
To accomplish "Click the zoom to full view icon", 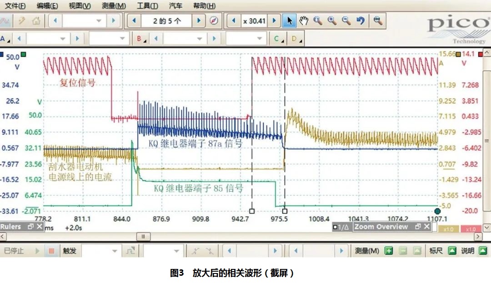I will [x=378, y=21].
